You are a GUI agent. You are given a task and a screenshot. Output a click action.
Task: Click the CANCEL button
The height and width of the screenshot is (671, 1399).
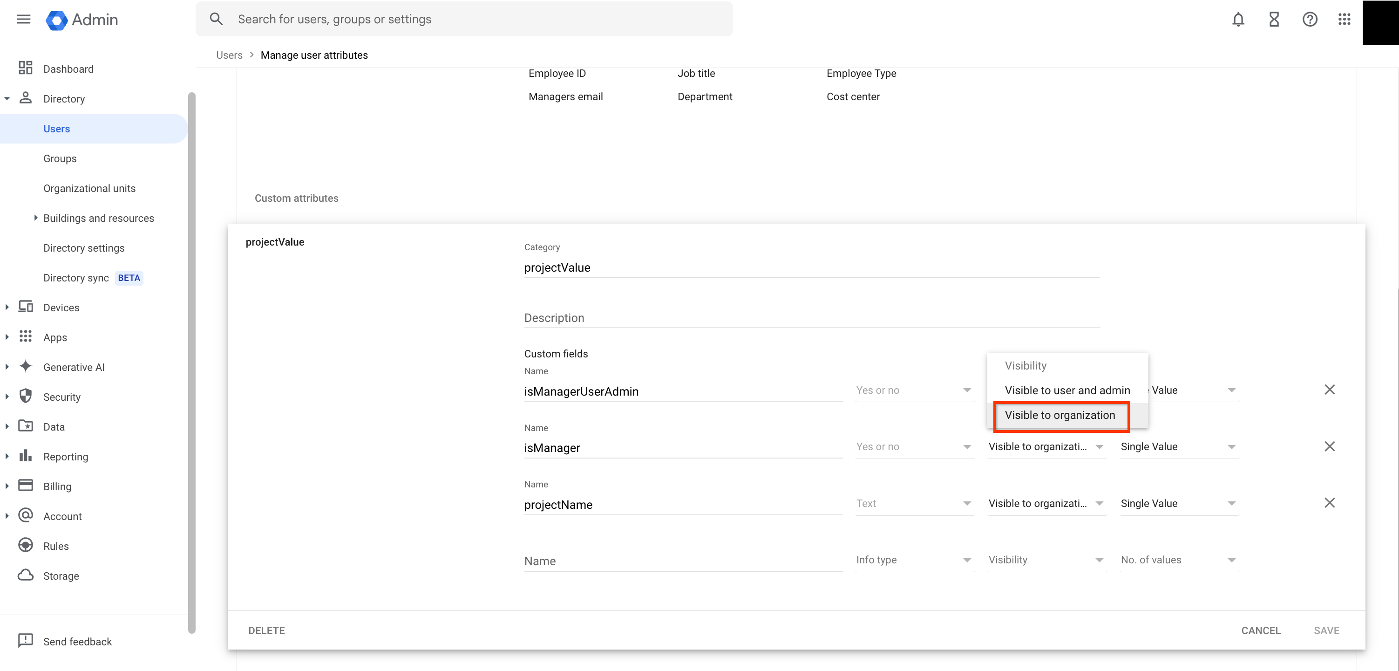[x=1261, y=630]
